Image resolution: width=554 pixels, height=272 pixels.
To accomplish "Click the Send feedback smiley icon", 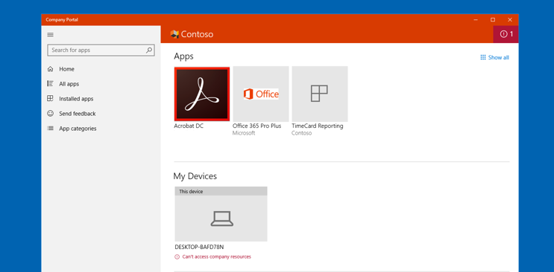I will click(50, 114).
